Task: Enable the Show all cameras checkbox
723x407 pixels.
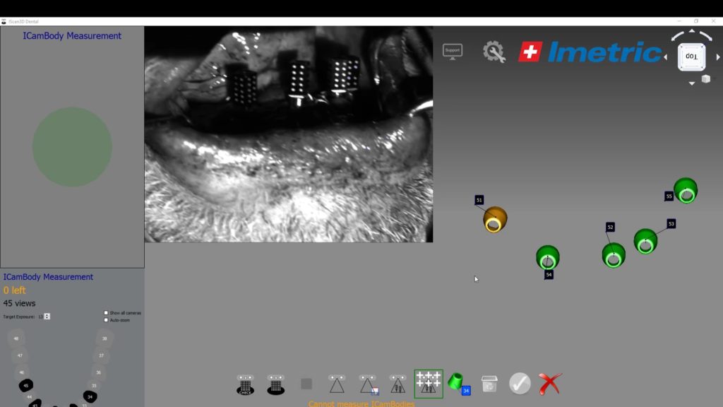Action: pyautogui.click(x=106, y=313)
